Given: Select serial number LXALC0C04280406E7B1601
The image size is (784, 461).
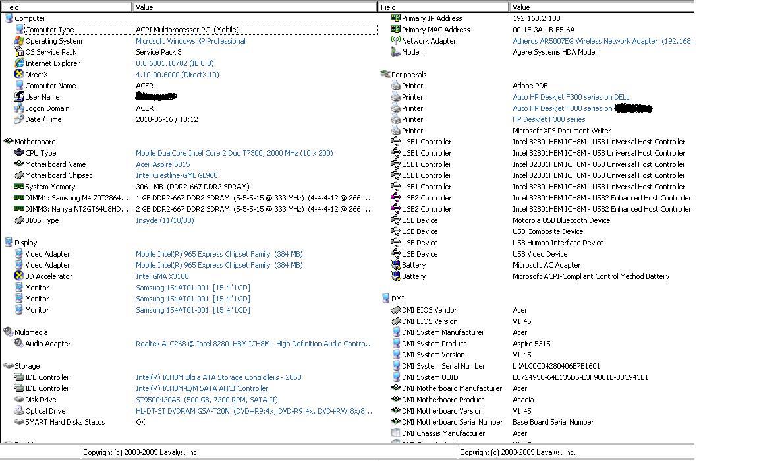Looking at the screenshot, I should [x=556, y=367].
